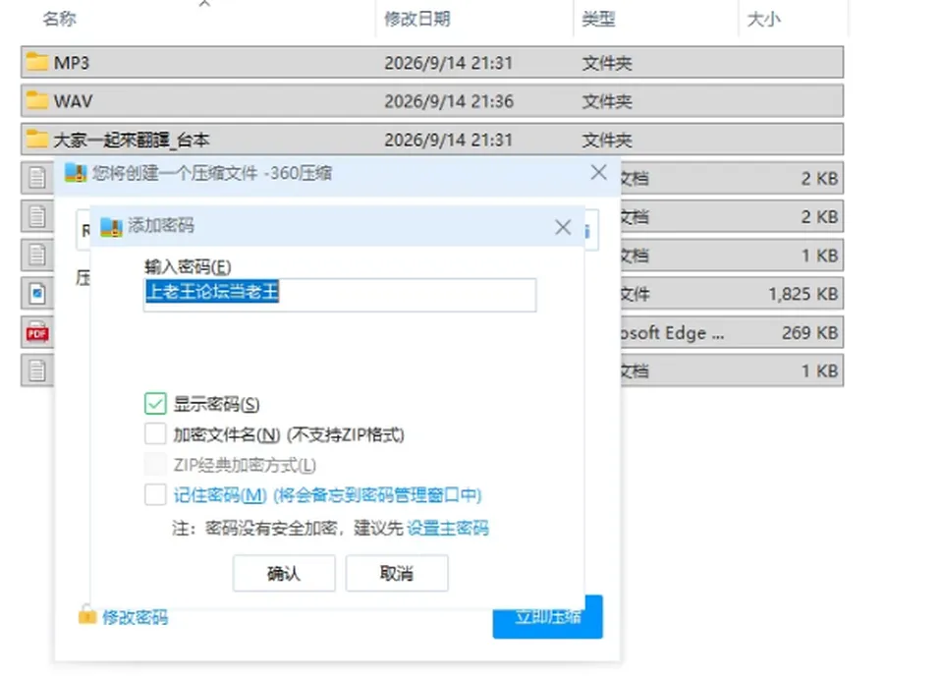Start compression with 立即压缩
943x683 pixels.
tap(548, 617)
